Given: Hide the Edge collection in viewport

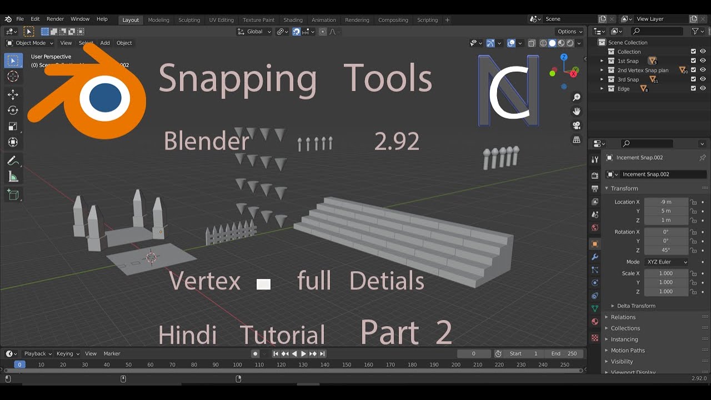Looking at the screenshot, I should tap(703, 89).
